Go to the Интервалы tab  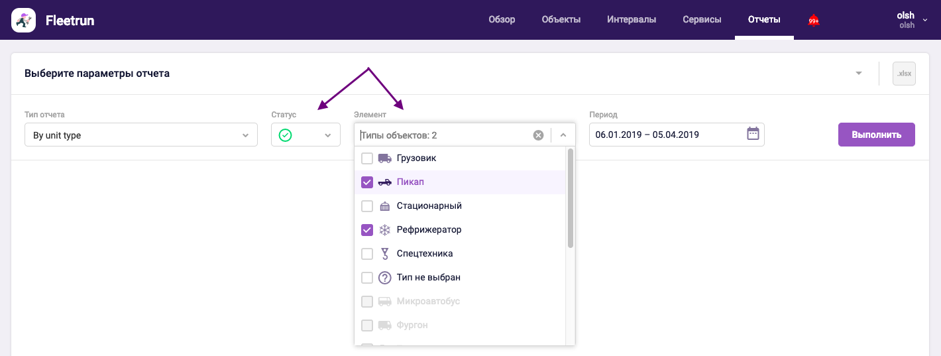632,20
